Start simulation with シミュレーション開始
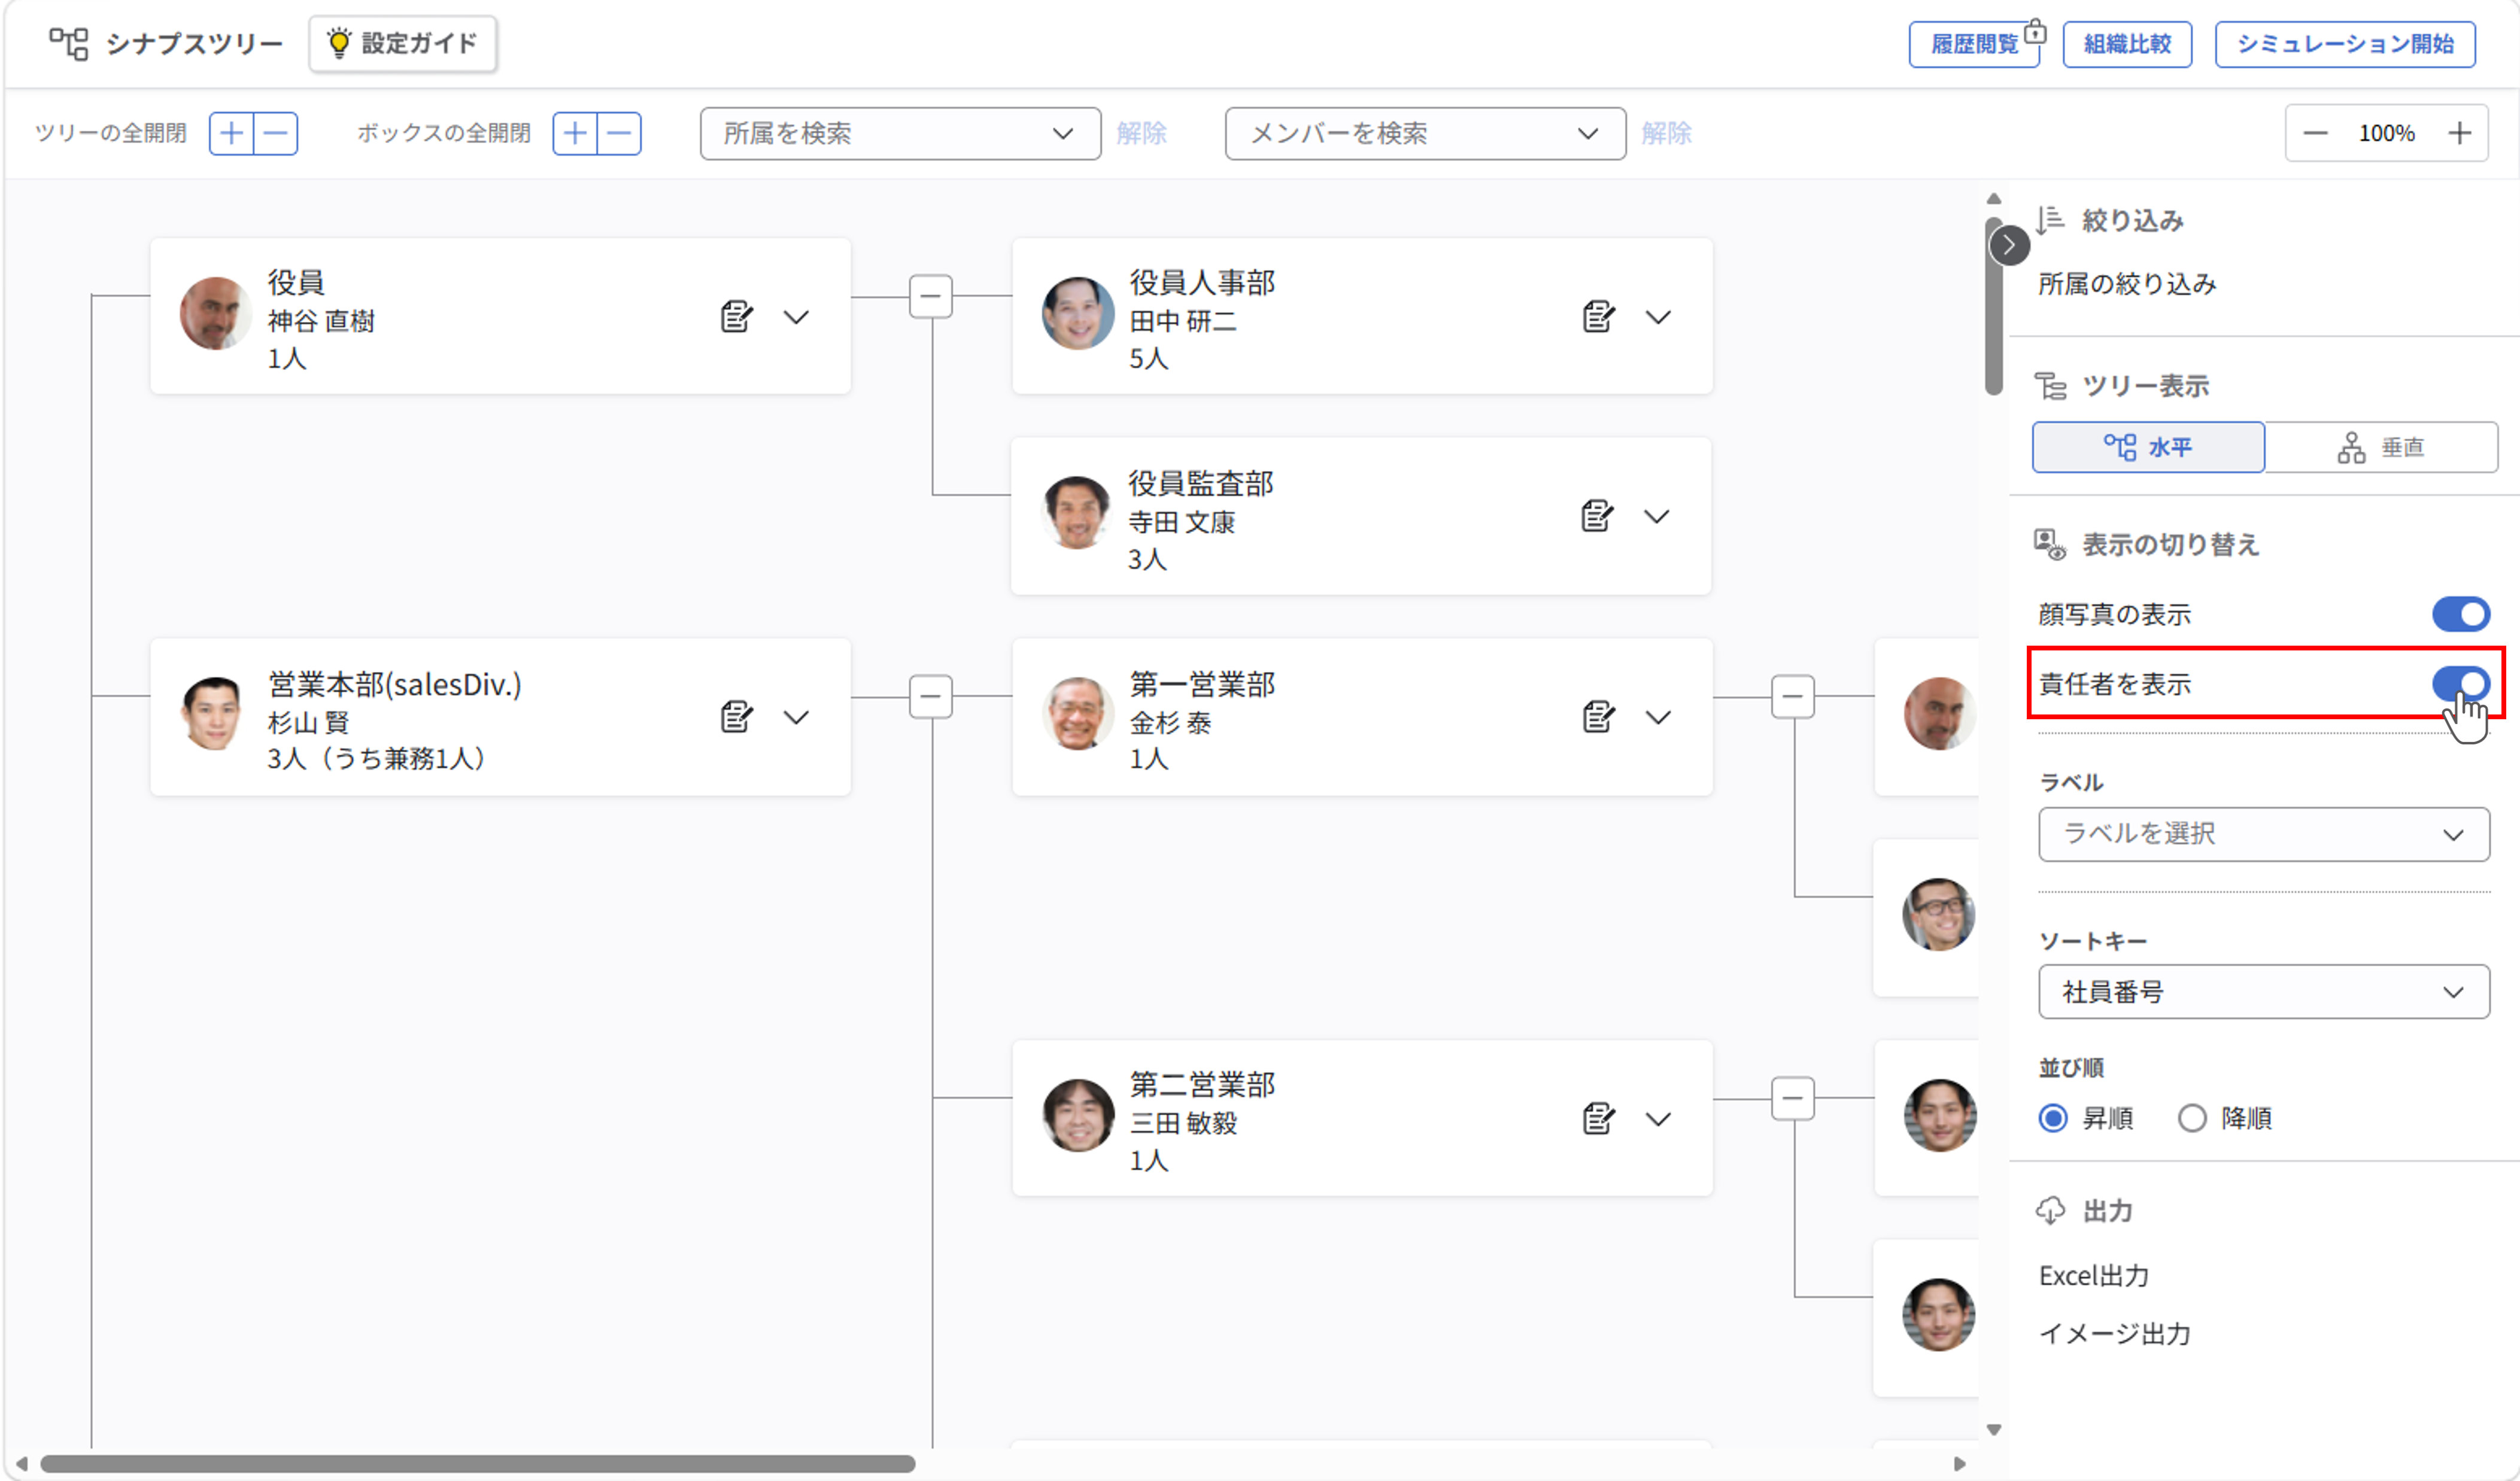 [x=2345, y=44]
